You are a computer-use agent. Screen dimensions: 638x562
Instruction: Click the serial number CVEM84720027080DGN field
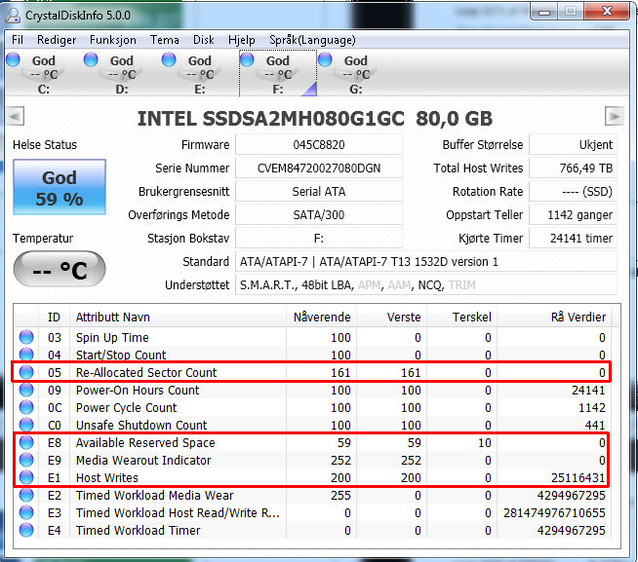click(x=319, y=169)
